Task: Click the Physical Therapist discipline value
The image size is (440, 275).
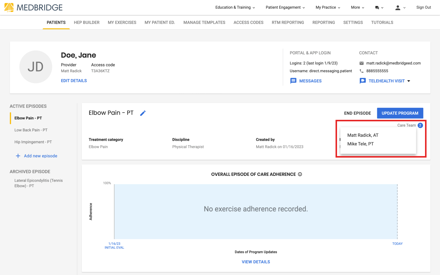Action: (188, 147)
